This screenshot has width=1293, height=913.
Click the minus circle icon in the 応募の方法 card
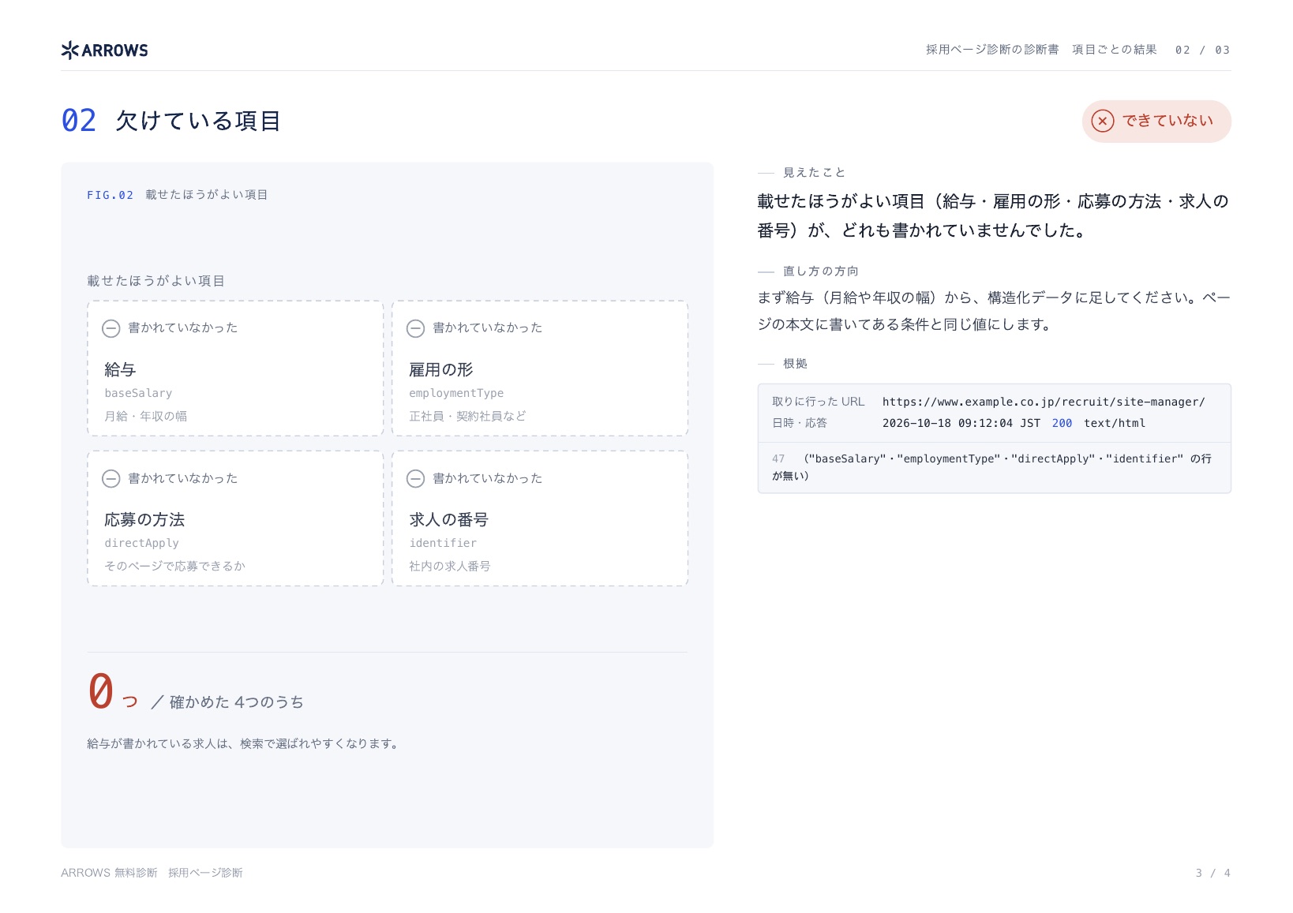[111, 478]
